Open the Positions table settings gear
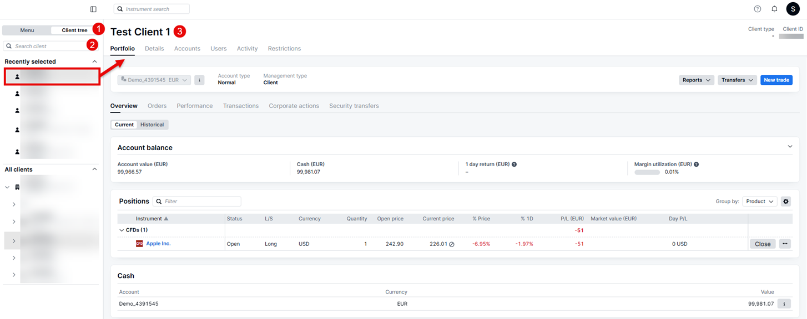This screenshot has height=319, width=807. 785,201
